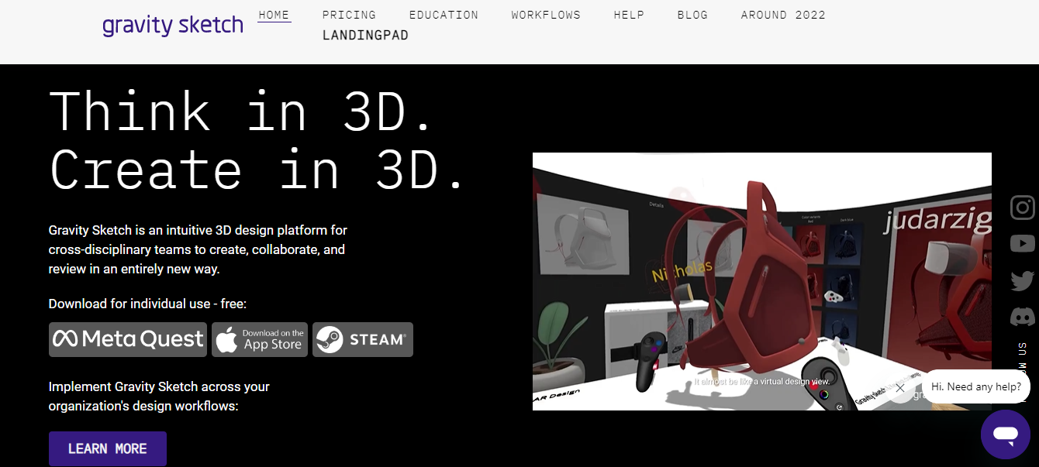Join via the Discord icon
This screenshot has width=1039, height=467.
[1023, 316]
